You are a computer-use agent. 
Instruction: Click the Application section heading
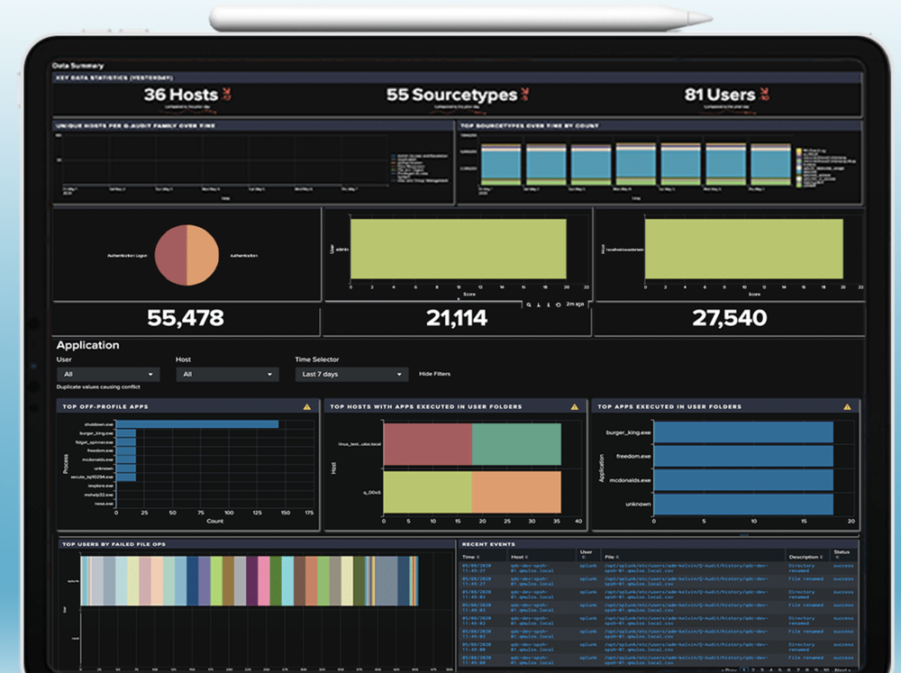pyautogui.click(x=88, y=345)
